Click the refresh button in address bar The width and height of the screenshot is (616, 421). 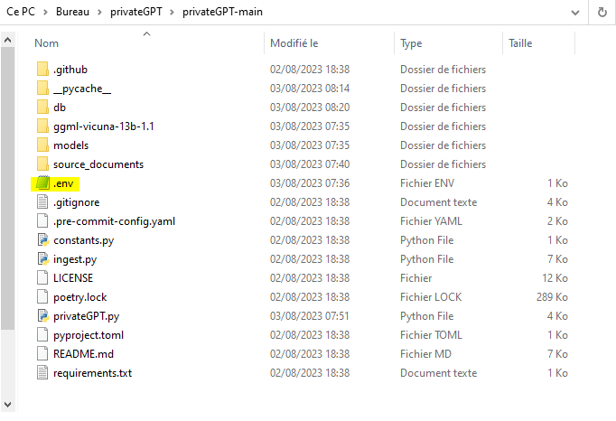coord(602,14)
